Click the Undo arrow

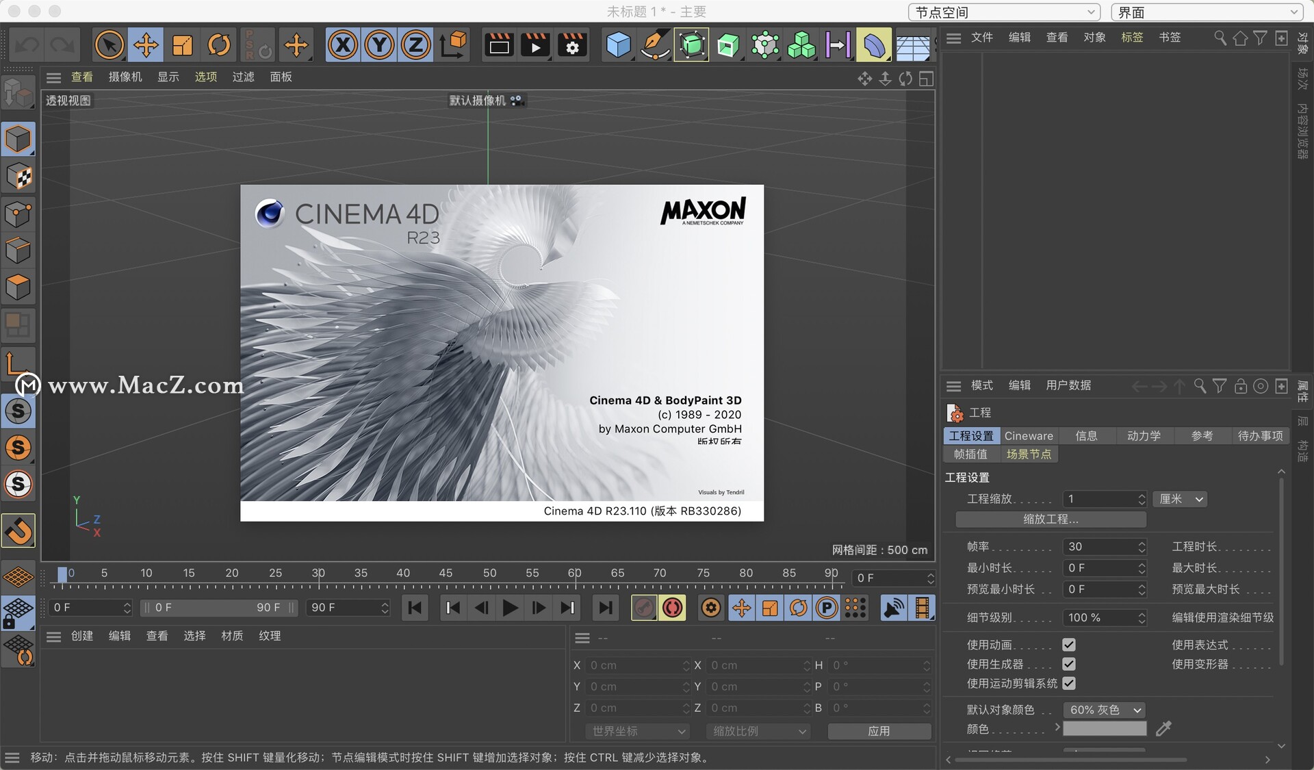pyautogui.click(x=27, y=45)
